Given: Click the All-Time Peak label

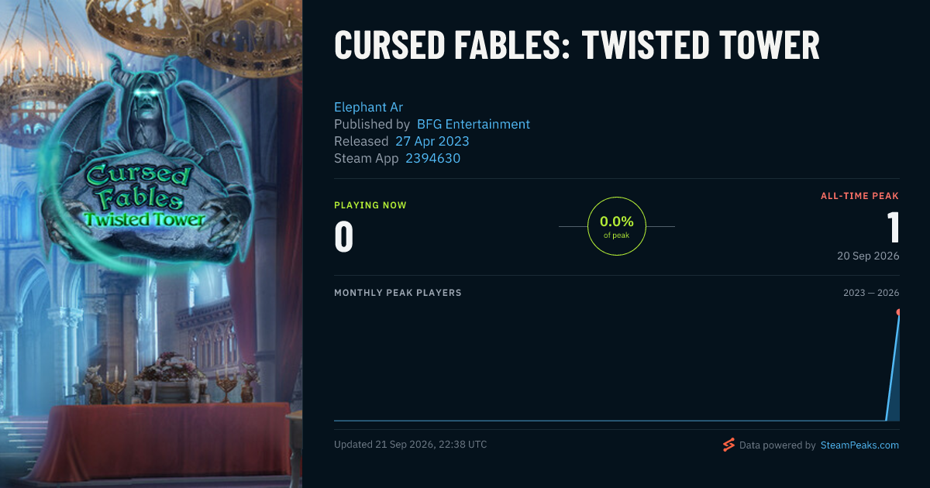Looking at the screenshot, I should click(860, 196).
